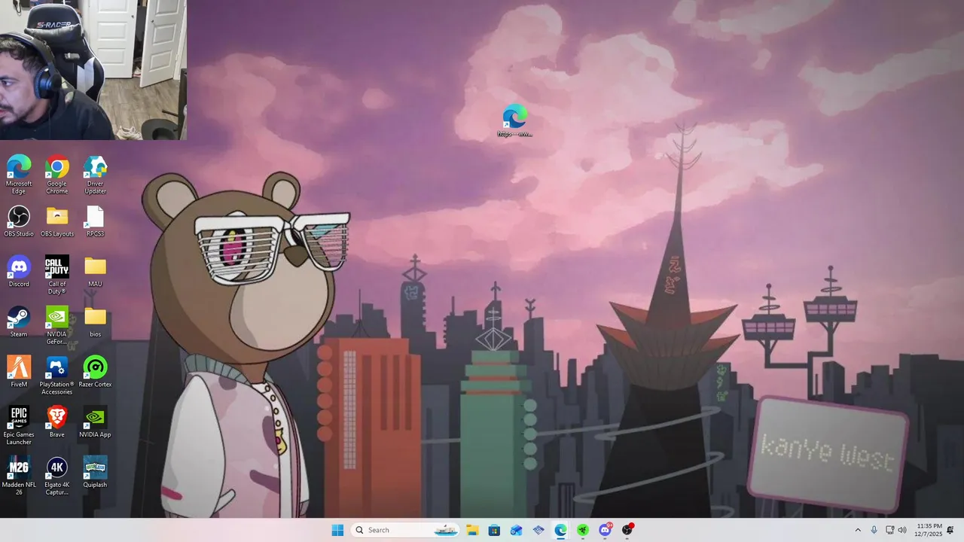Screen dimensions: 964x542
Task: Select the NVIDIA App desktop icon
Action: click(95, 422)
